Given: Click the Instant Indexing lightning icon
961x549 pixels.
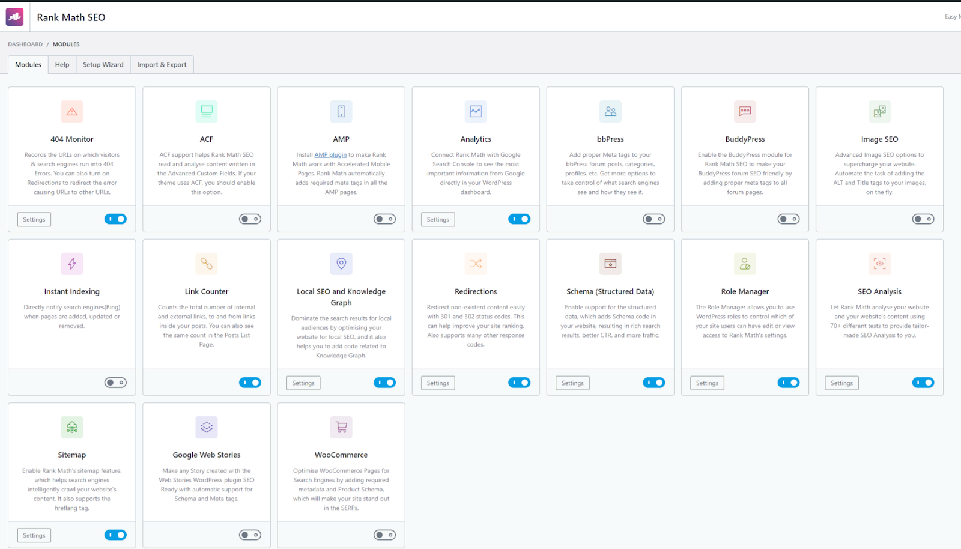Looking at the screenshot, I should coord(72,264).
